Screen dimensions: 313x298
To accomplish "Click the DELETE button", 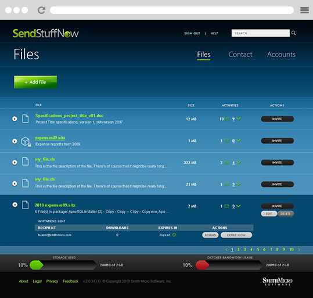I will 286,214.
